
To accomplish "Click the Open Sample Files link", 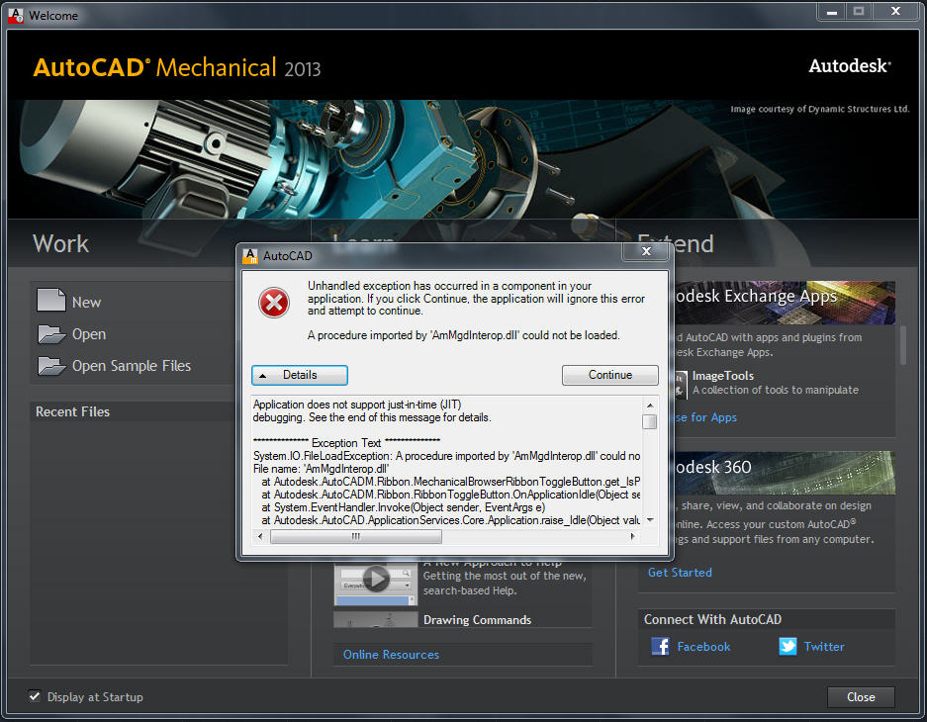I will tap(132, 366).
